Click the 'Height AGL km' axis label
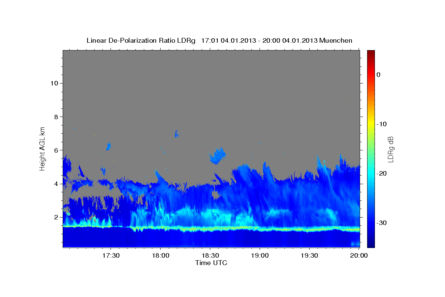 43,148
